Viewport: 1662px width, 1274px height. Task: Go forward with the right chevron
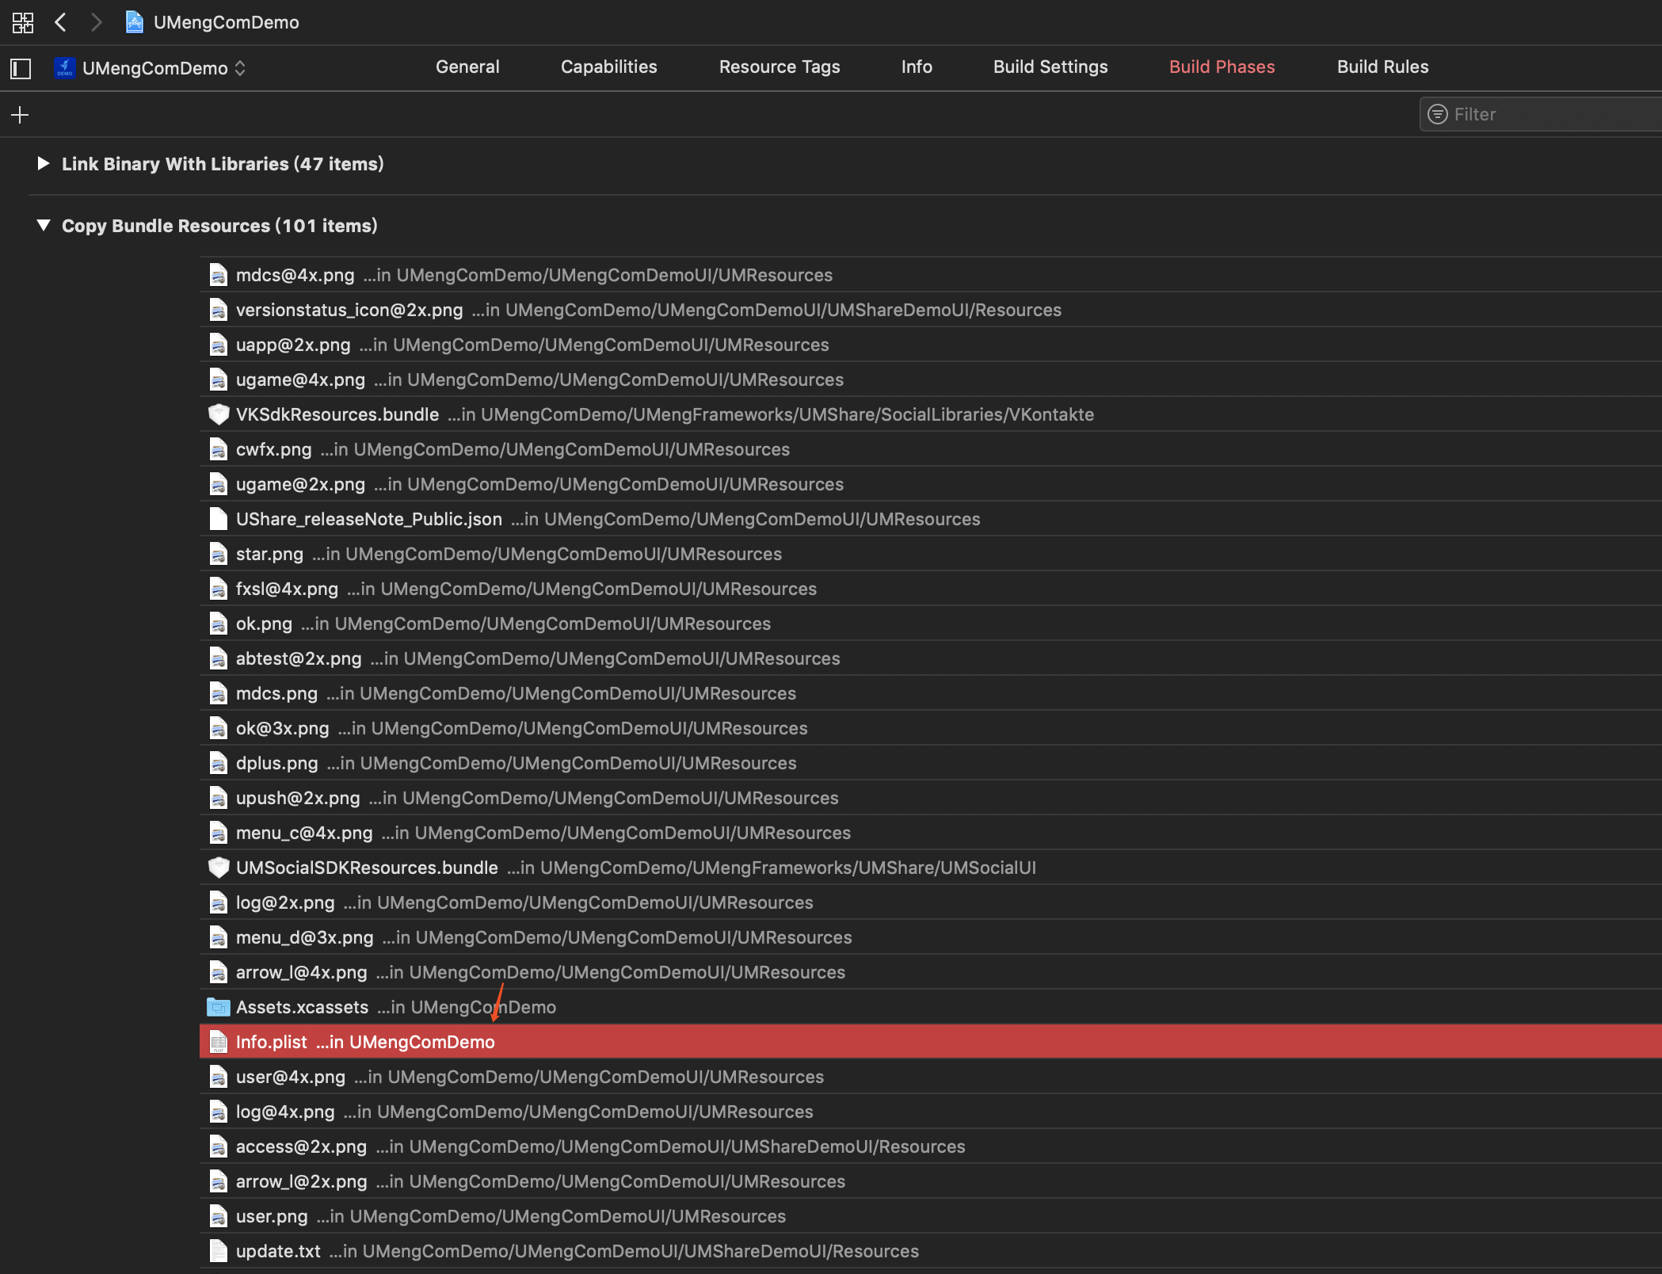point(96,22)
